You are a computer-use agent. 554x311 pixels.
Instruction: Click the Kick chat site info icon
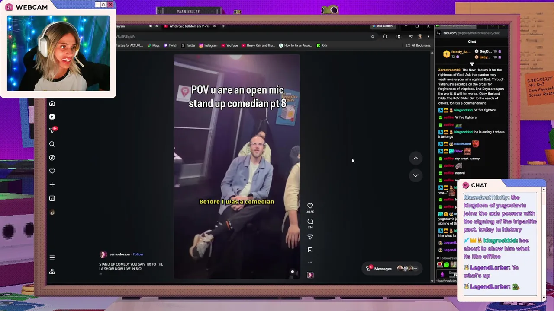438,33
